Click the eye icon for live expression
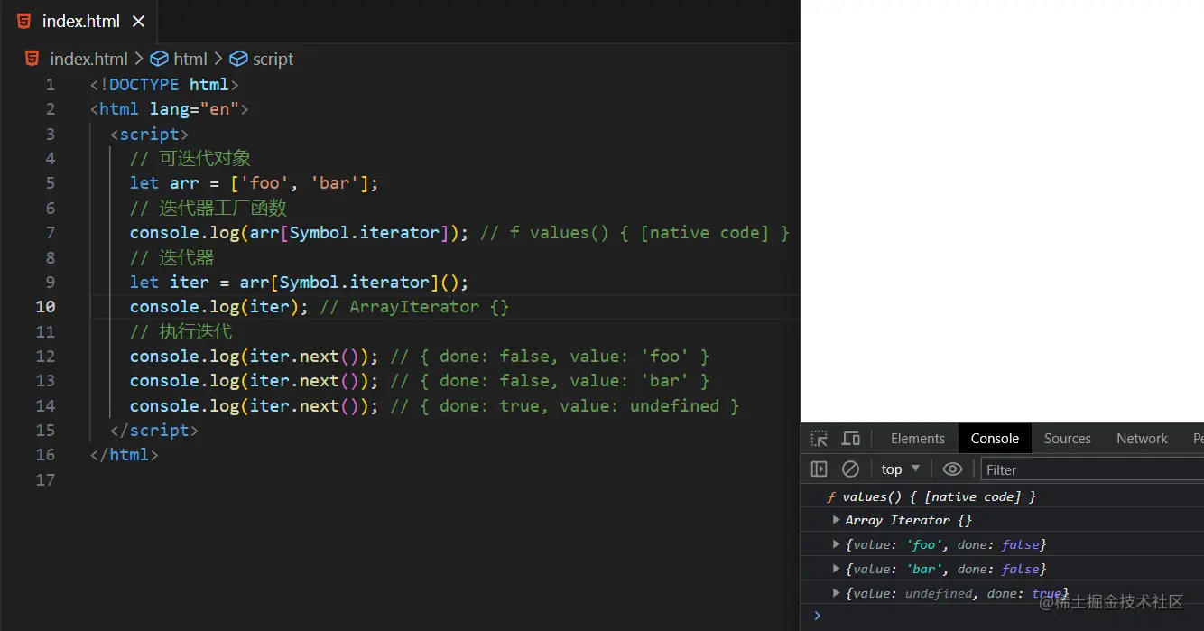 (952, 469)
